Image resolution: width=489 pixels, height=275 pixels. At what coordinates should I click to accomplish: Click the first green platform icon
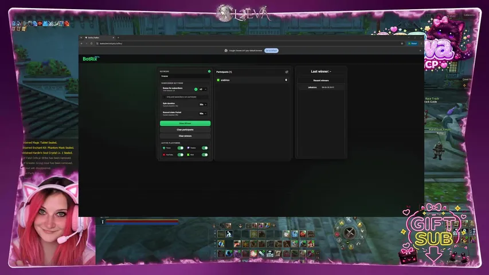point(164,148)
